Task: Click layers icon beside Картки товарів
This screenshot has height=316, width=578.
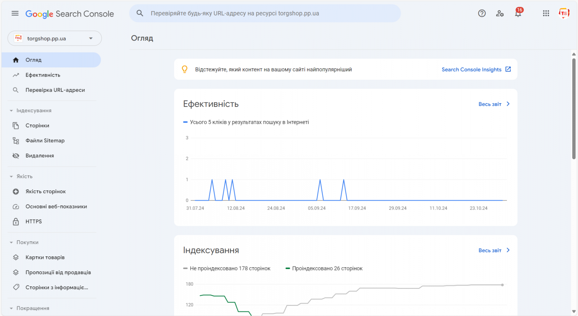Action: click(x=16, y=257)
